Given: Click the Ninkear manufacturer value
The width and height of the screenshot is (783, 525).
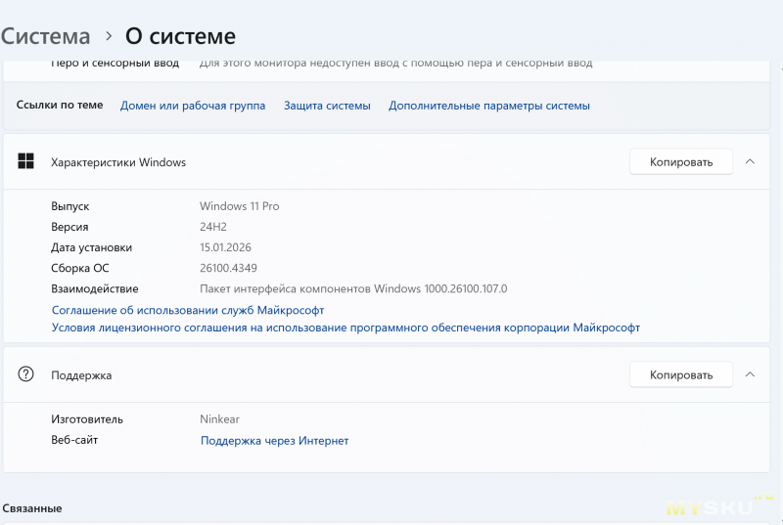Looking at the screenshot, I should click(219, 419).
